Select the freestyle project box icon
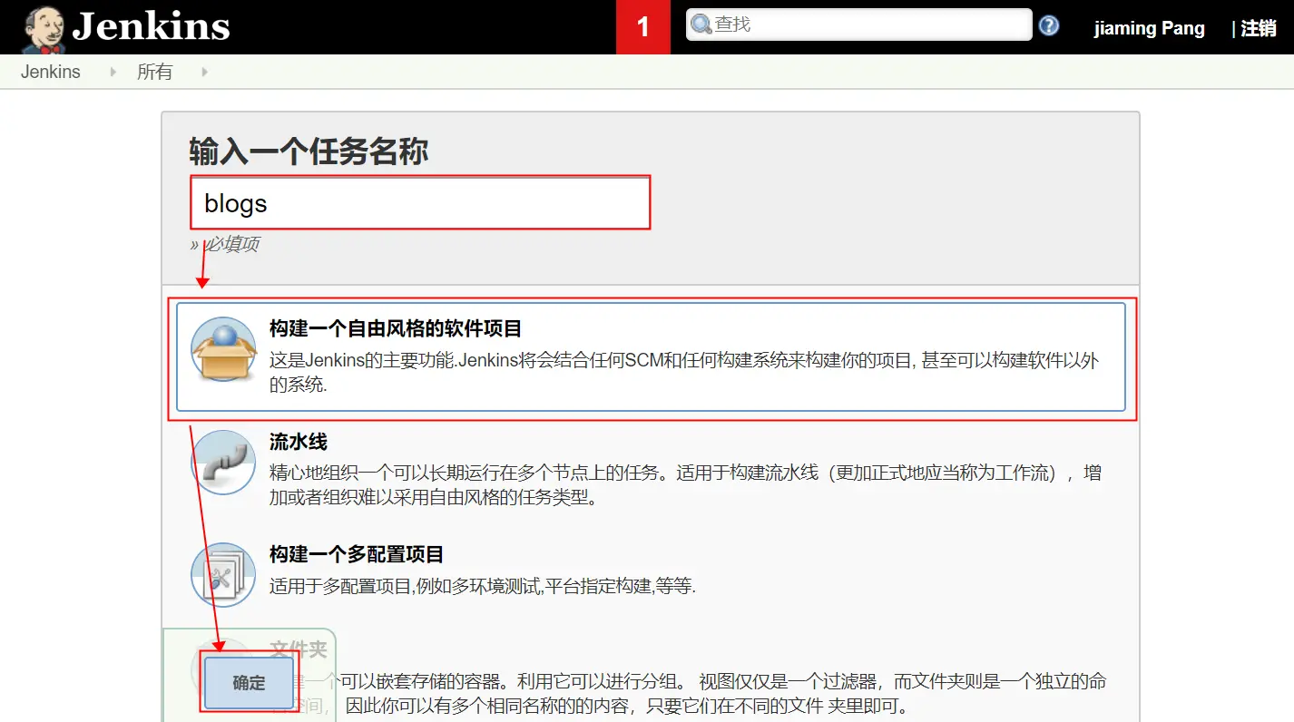The width and height of the screenshot is (1294, 722). pyautogui.click(x=223, y=348)
